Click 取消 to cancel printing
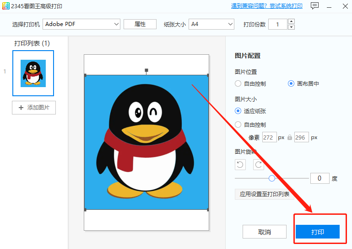Screen dimensions: 352x249 click(265, 232)
